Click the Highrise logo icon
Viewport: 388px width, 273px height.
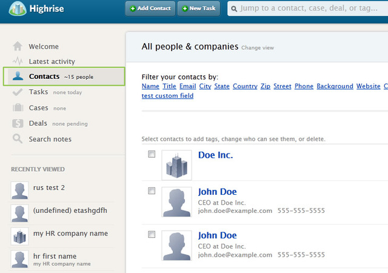point(18,8)
